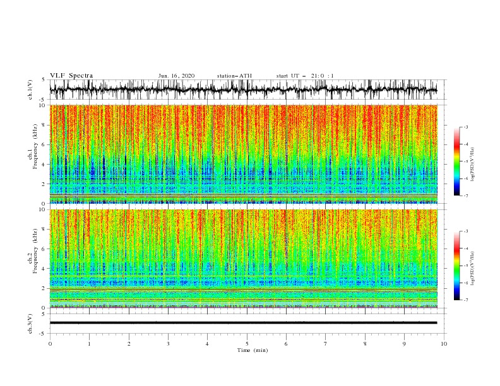This screenshot has height=386, width=500.
Task: Click the "4" kHz tick of ch.1 spectrogram
Action: (44, 165)
